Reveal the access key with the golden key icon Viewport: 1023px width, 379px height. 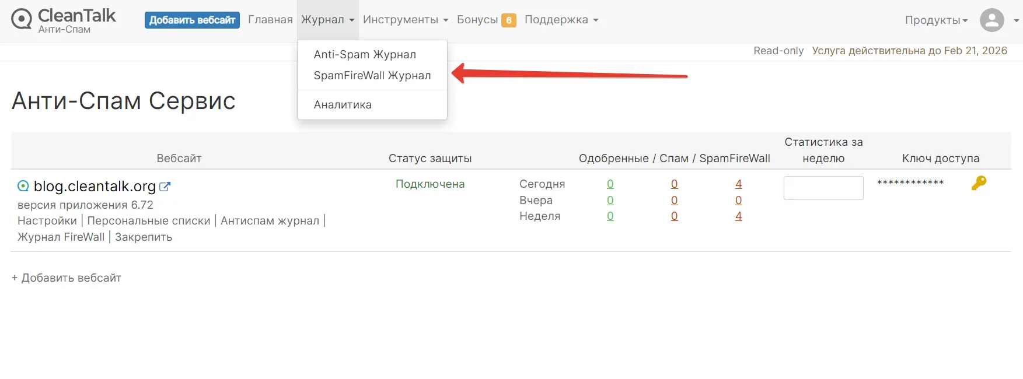point(979,183)
